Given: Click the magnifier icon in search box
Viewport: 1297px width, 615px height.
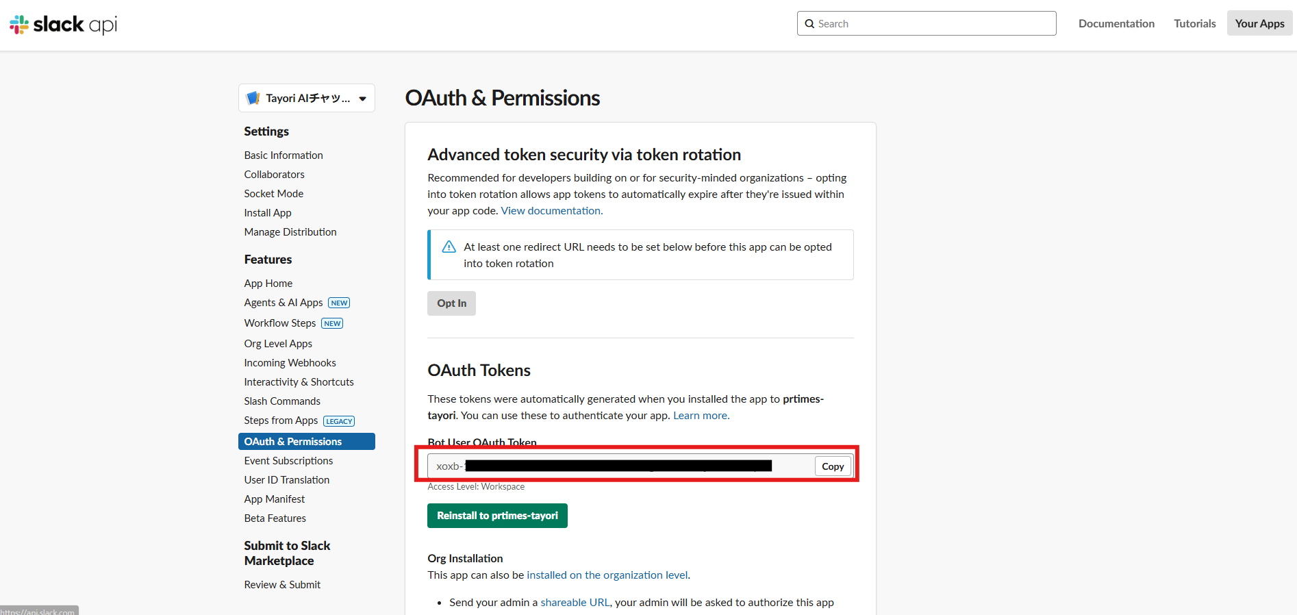Looking at the screenshot, I should pos(809,24).
